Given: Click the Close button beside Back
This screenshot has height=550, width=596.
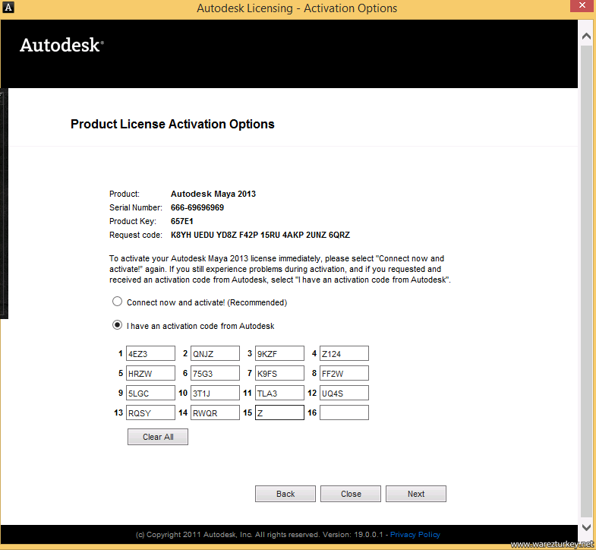Looking at the screenshot, I should click(x=351, y=494).
